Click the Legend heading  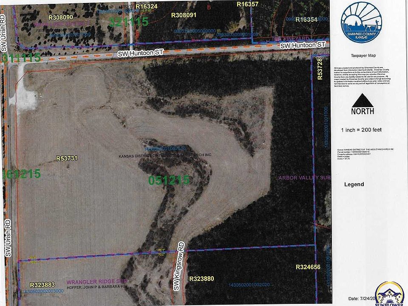pos(354,184)
